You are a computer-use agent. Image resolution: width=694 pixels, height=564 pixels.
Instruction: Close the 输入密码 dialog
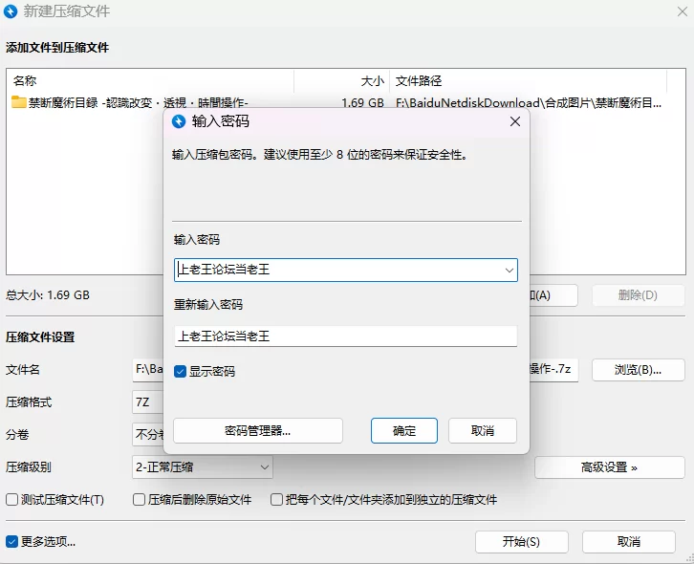(x=514, y=121)
